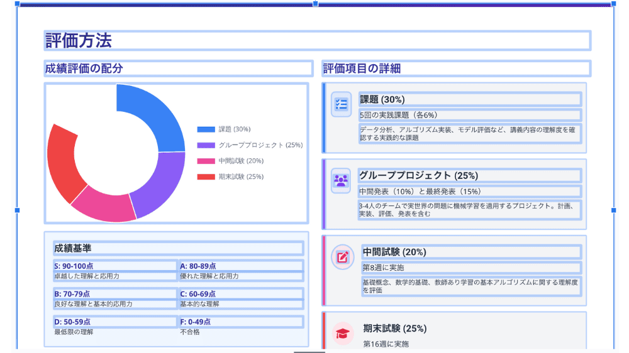Select the 成績基準 heading text box
Screen dimensions: 629x353
pos(179,249)
